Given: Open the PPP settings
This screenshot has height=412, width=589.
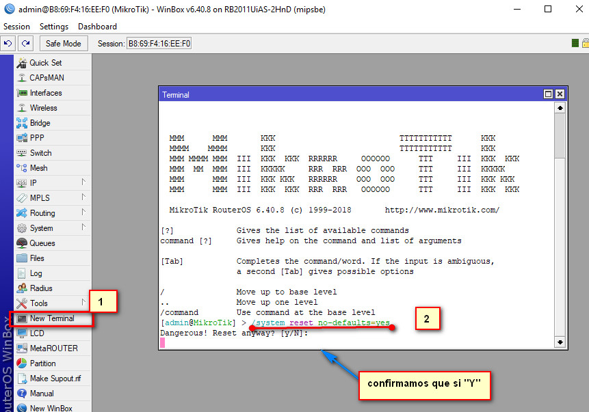Looking at the screenshot, I should 38,137.
